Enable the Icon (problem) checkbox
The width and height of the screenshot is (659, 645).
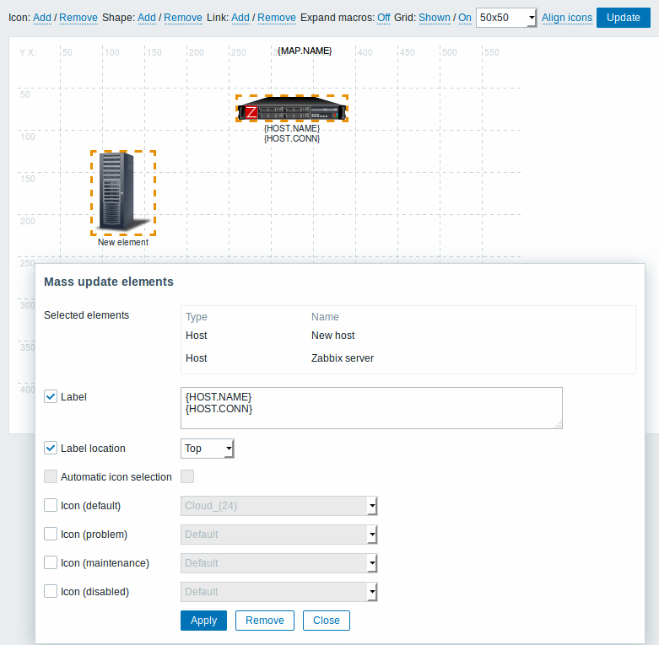coord(51,535)
